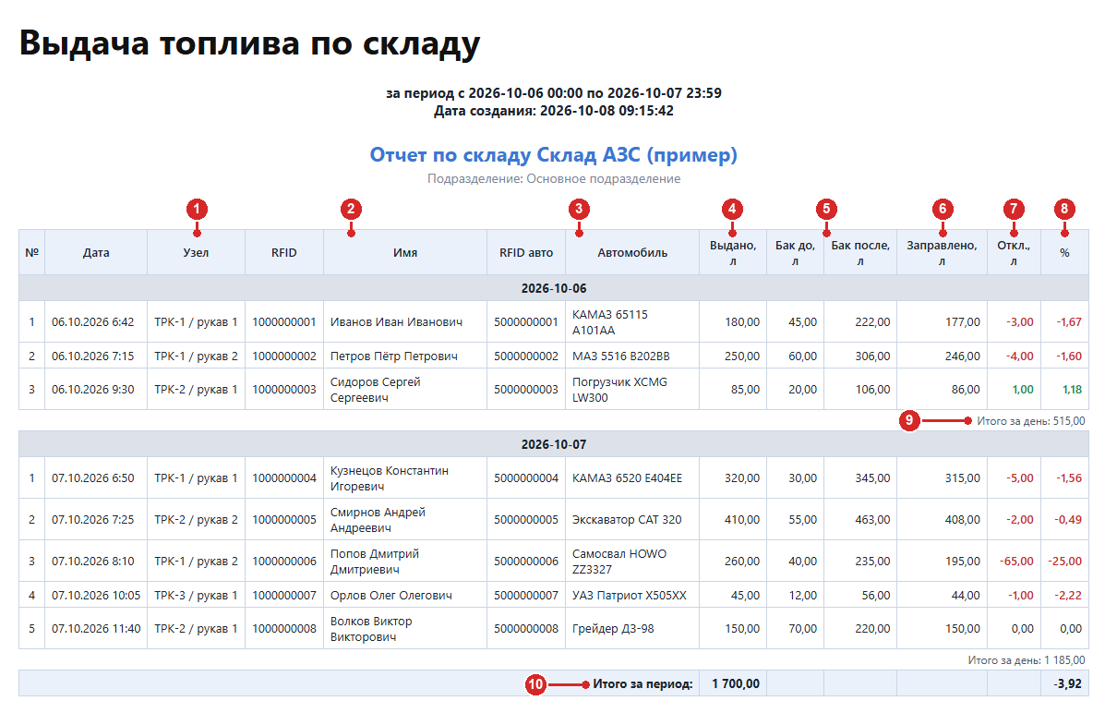This screenshot has height=713, width=1117.
Task: Click the name "Петров Пётр Петрович"
Action: click(x=394, y=356)
